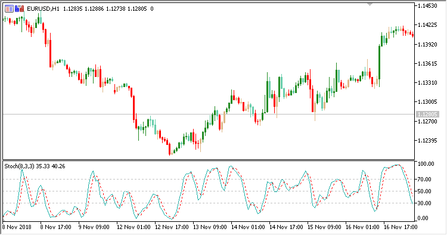This screenshot has width=447, height=235.
Task: Click the Stochastic 0.00 level label
Action: tap(423, 218)
